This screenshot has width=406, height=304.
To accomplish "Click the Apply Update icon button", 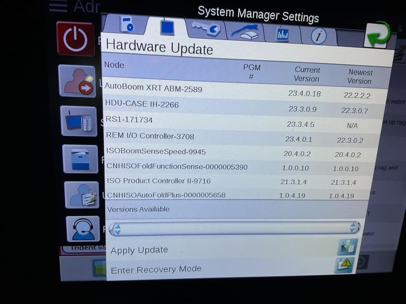I will tap(347, 247).
